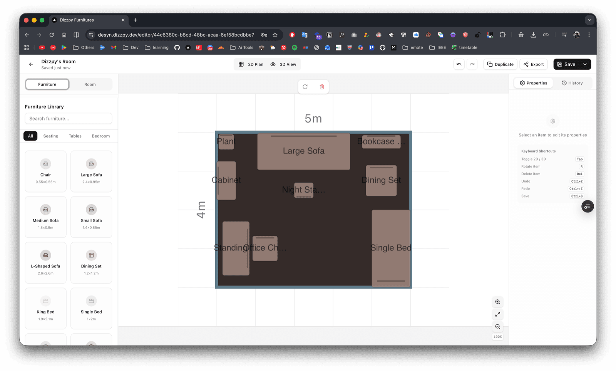The height and width of the screenshot is (371, 616).
Task: Open the Properties panel tab
Action: 534,83
